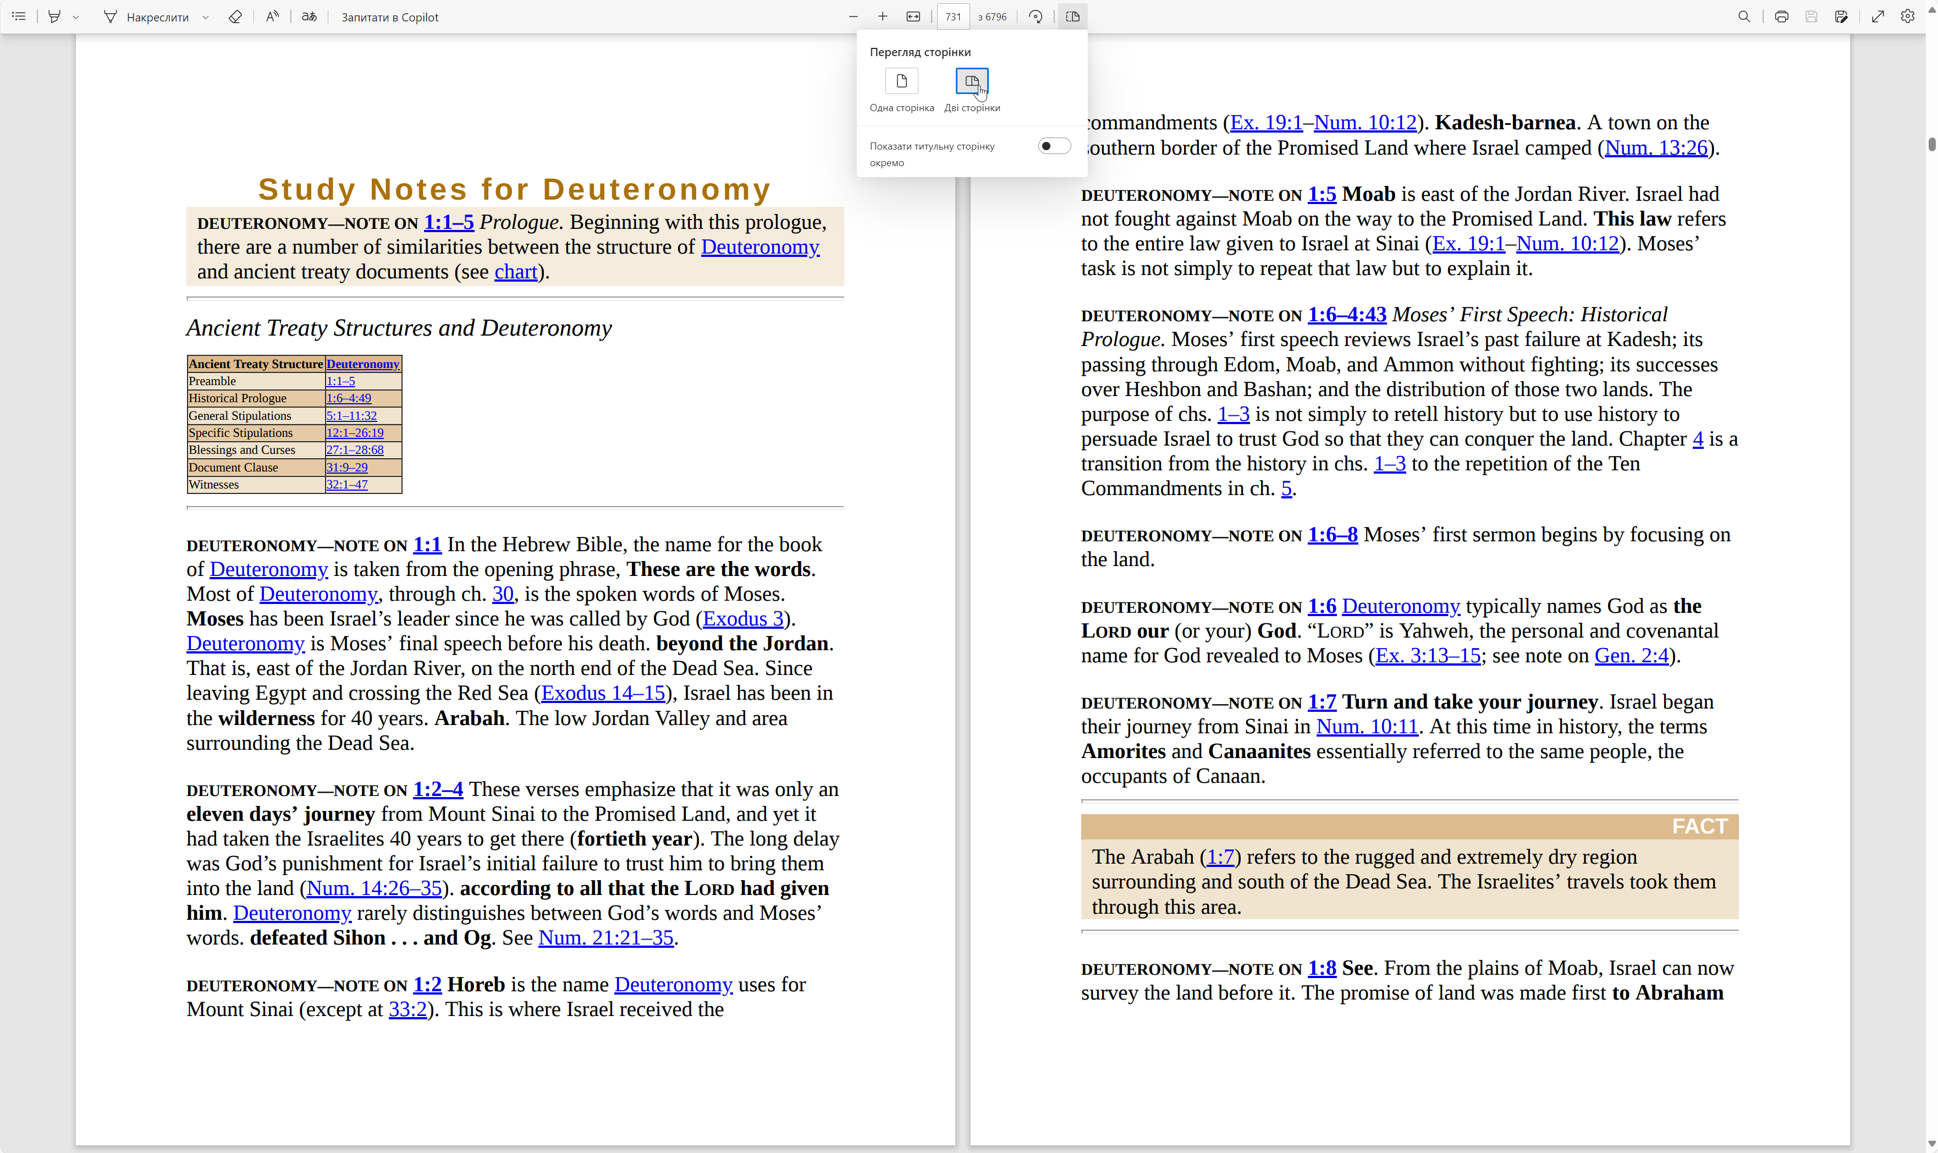This screenshot has width=1938, height=1153.
Task: Click the Historical Prologue table cell
Action: coord(256,398)
